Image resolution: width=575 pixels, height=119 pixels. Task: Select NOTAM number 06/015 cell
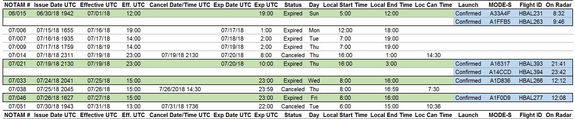click(x=17, y=13)
